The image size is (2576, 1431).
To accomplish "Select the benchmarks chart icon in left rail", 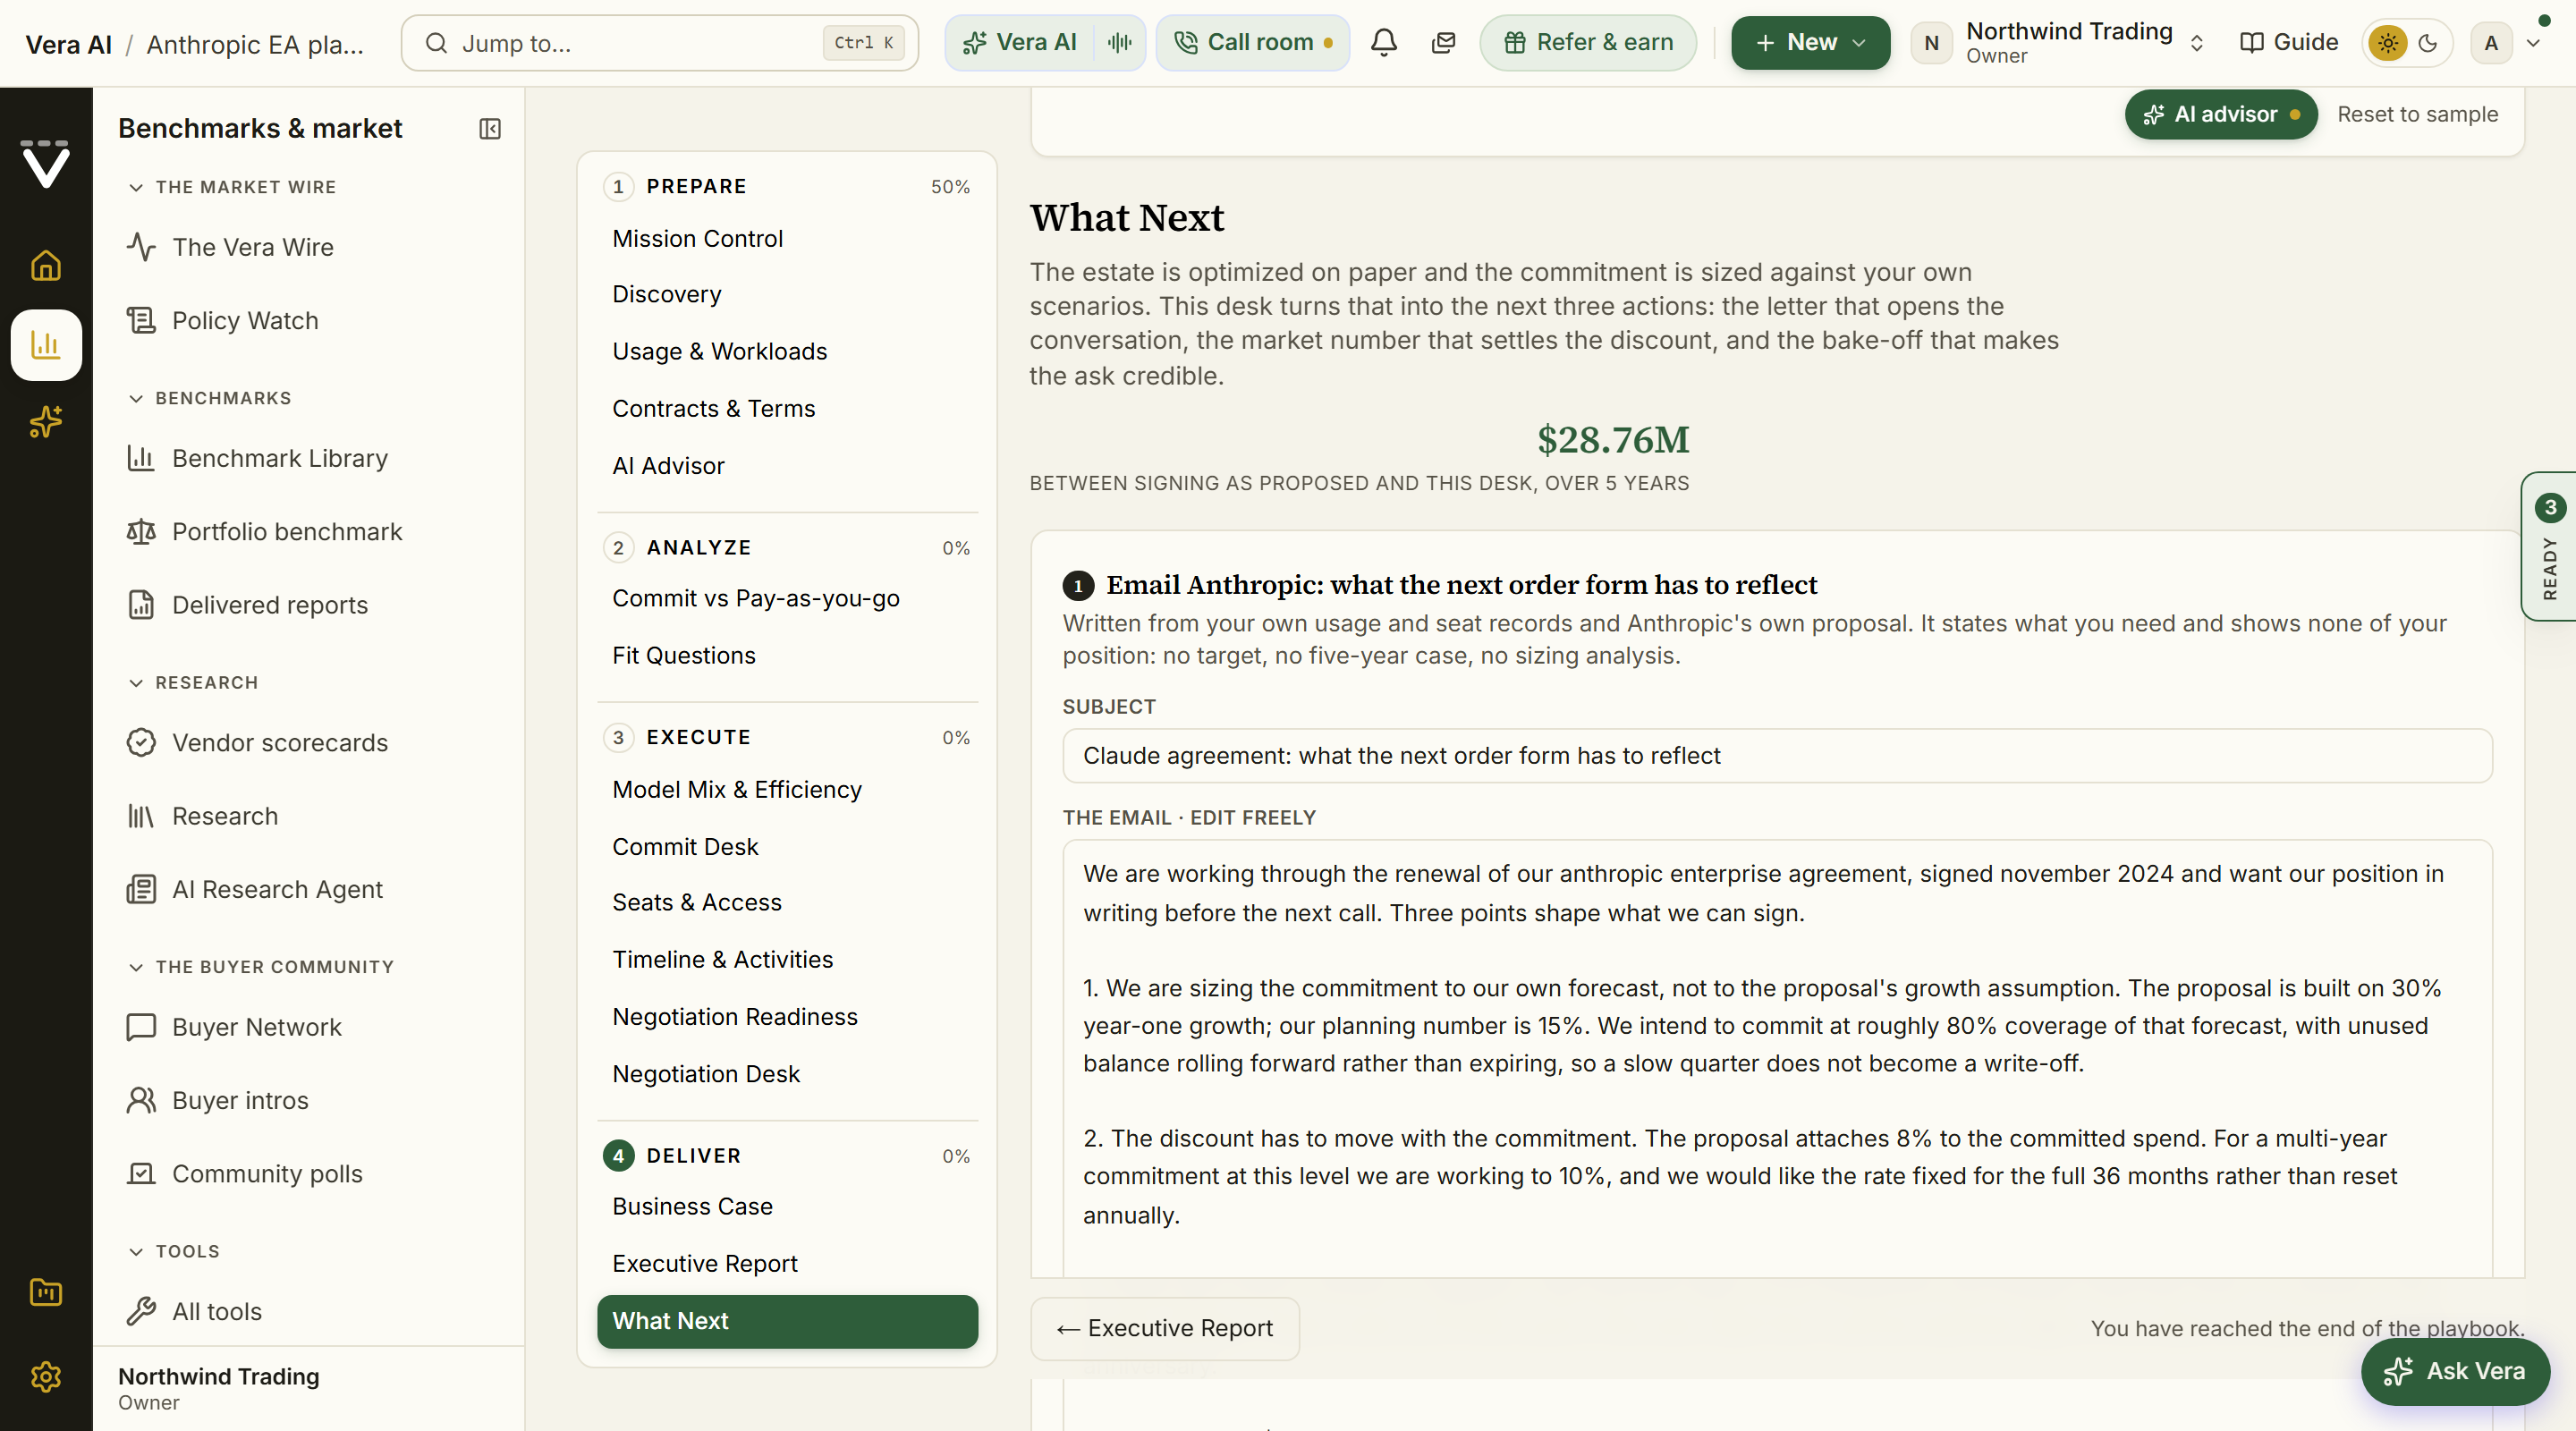I will click(46, 345).
